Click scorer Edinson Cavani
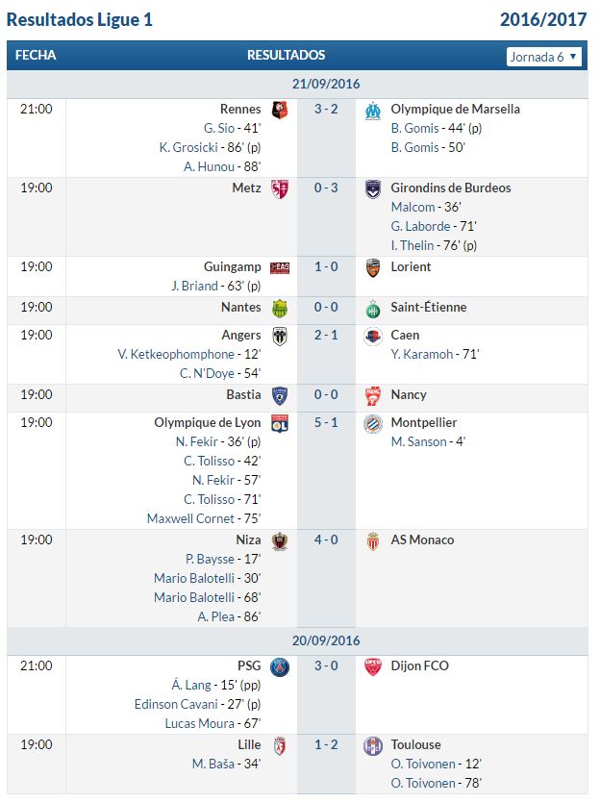Viewport: 600px width, 803px height. 176,704
